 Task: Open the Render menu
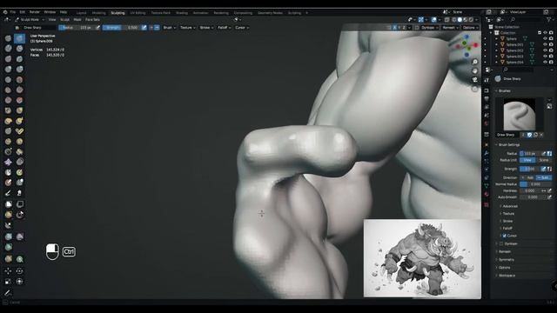coord(35,12)
